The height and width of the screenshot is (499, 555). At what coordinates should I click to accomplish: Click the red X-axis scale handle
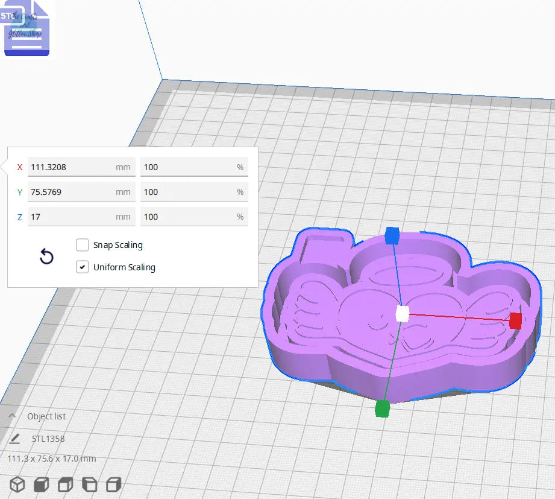coord(515,322)
